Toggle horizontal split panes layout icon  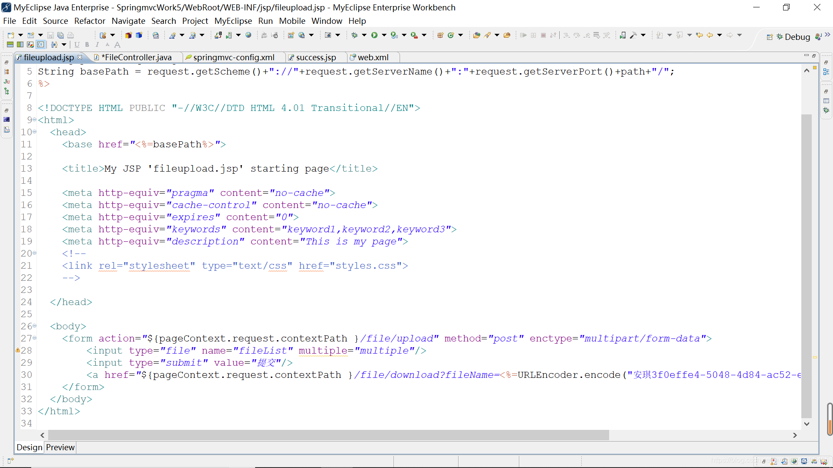click(x=10, y=45)
